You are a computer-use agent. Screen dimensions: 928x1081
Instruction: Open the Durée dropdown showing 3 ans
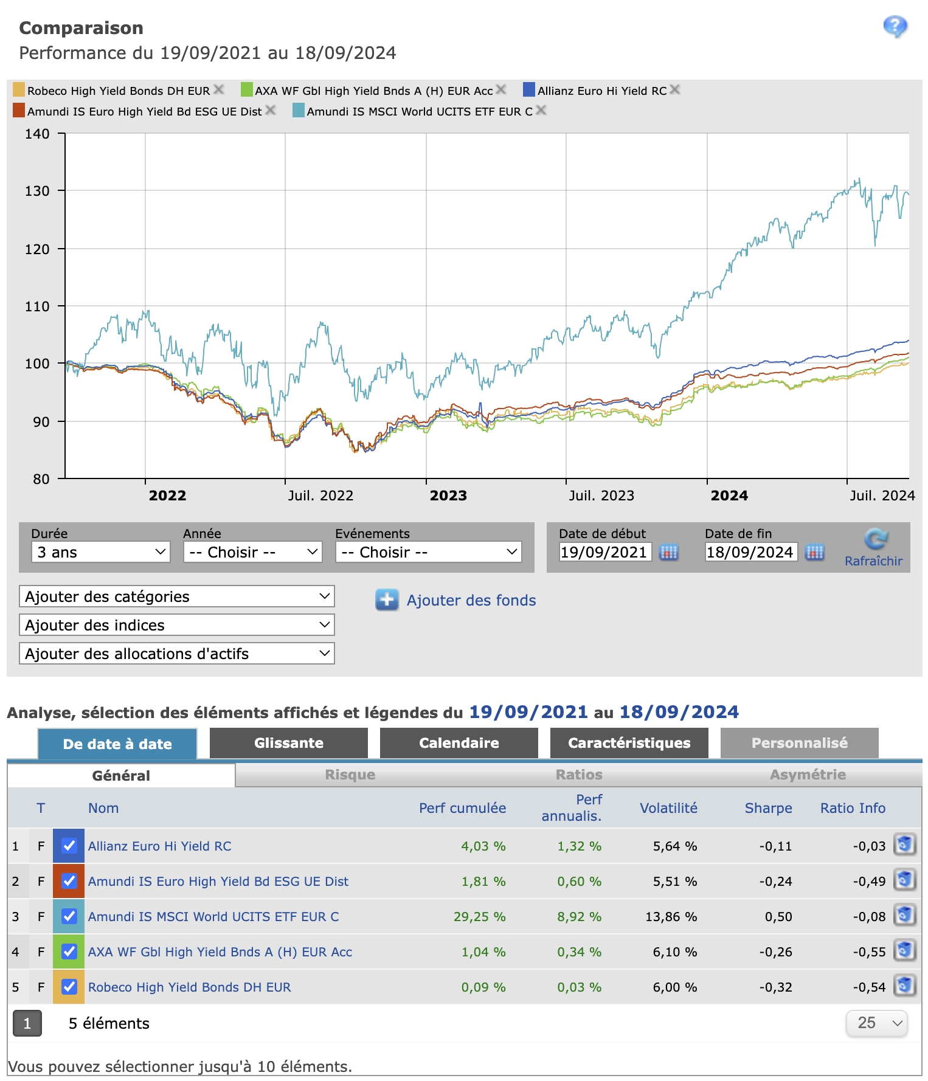coord(101,552)
